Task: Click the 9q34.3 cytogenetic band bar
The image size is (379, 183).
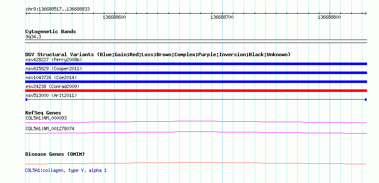Action: (196, 41)
